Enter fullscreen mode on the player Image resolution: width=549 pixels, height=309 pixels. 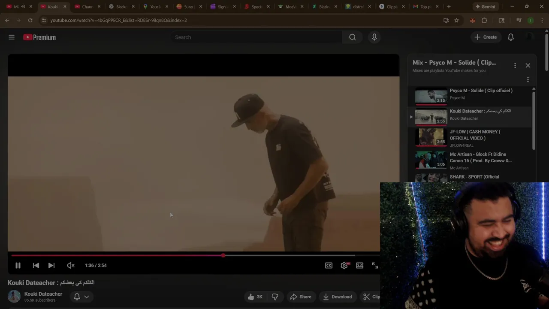[x=375, y=266]
